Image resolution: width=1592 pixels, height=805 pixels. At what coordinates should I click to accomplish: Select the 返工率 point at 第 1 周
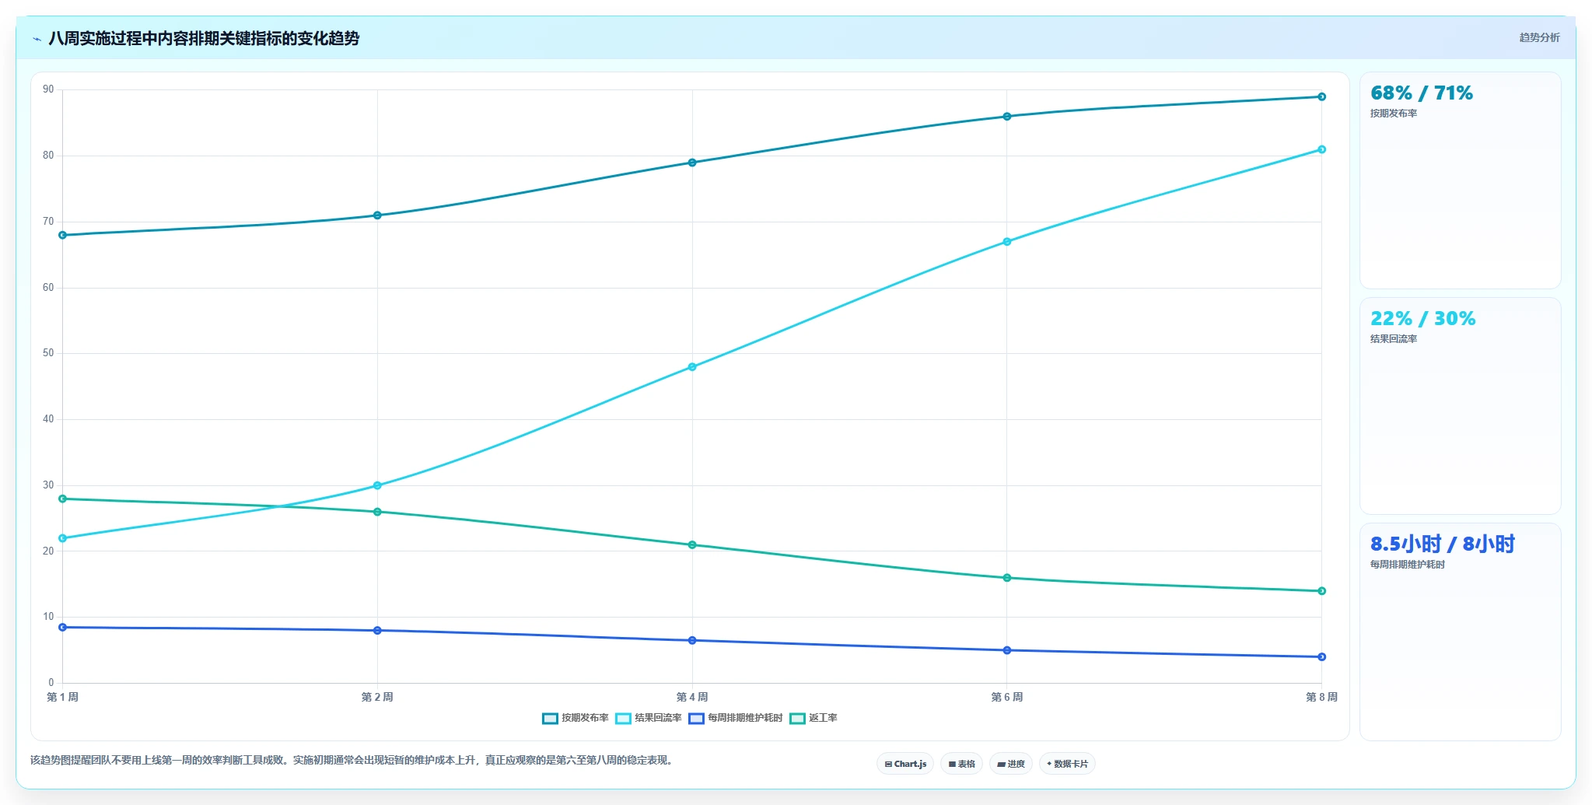pyautogui.click(x=63, y=499)
